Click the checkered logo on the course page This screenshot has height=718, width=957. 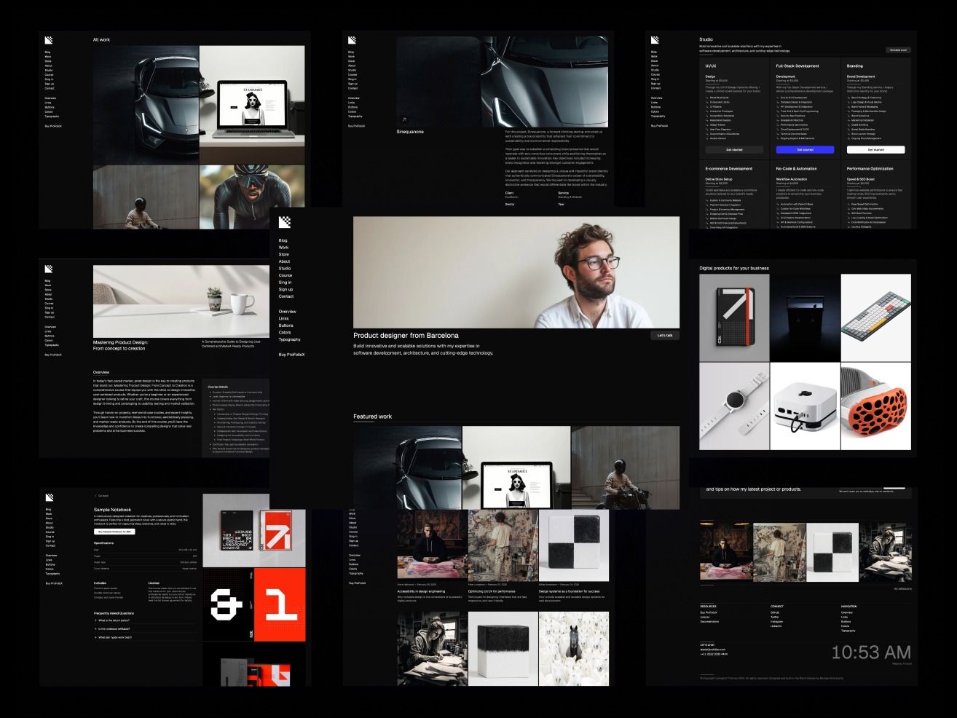click(x=48, y=269)
